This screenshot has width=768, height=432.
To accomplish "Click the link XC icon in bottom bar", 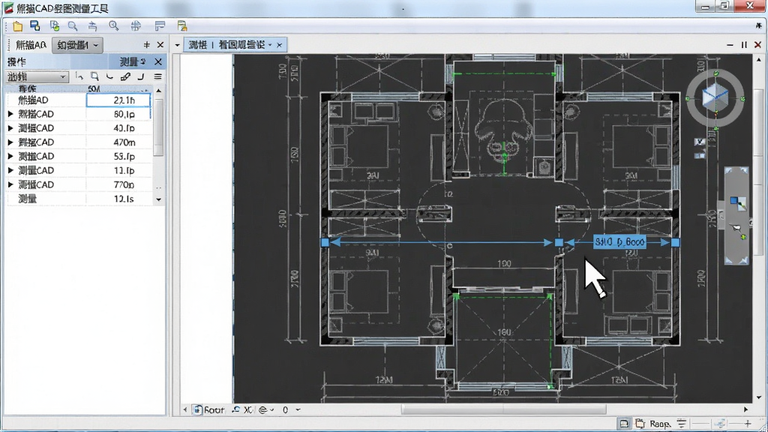I will (242, 409).
